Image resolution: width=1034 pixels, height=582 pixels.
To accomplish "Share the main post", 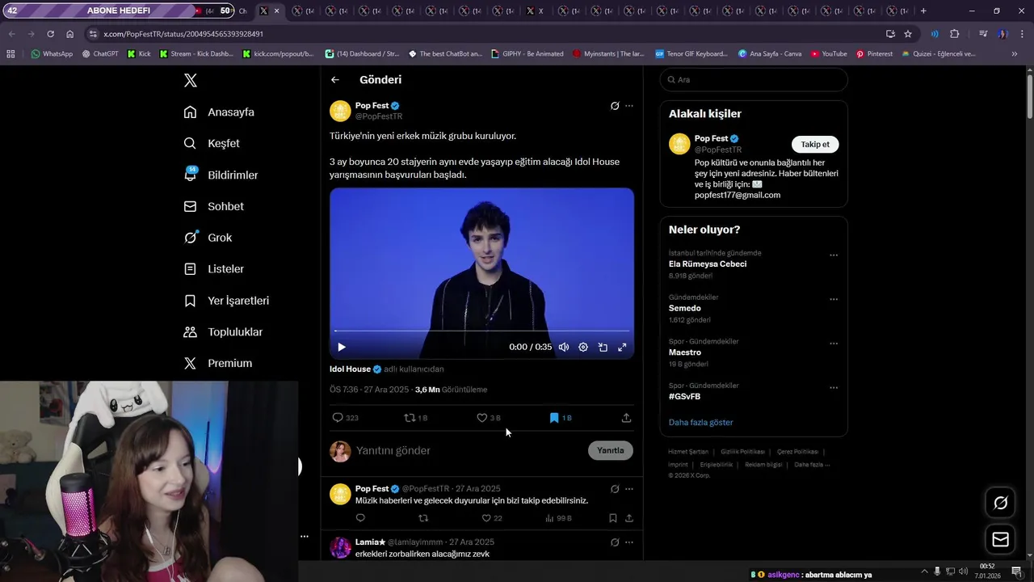I will (x=626, y=418).
